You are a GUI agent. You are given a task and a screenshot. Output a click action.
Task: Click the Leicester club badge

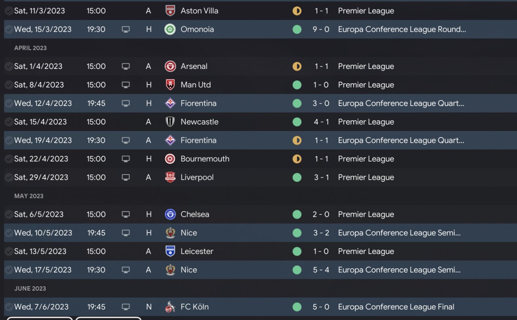pos(170,251)
